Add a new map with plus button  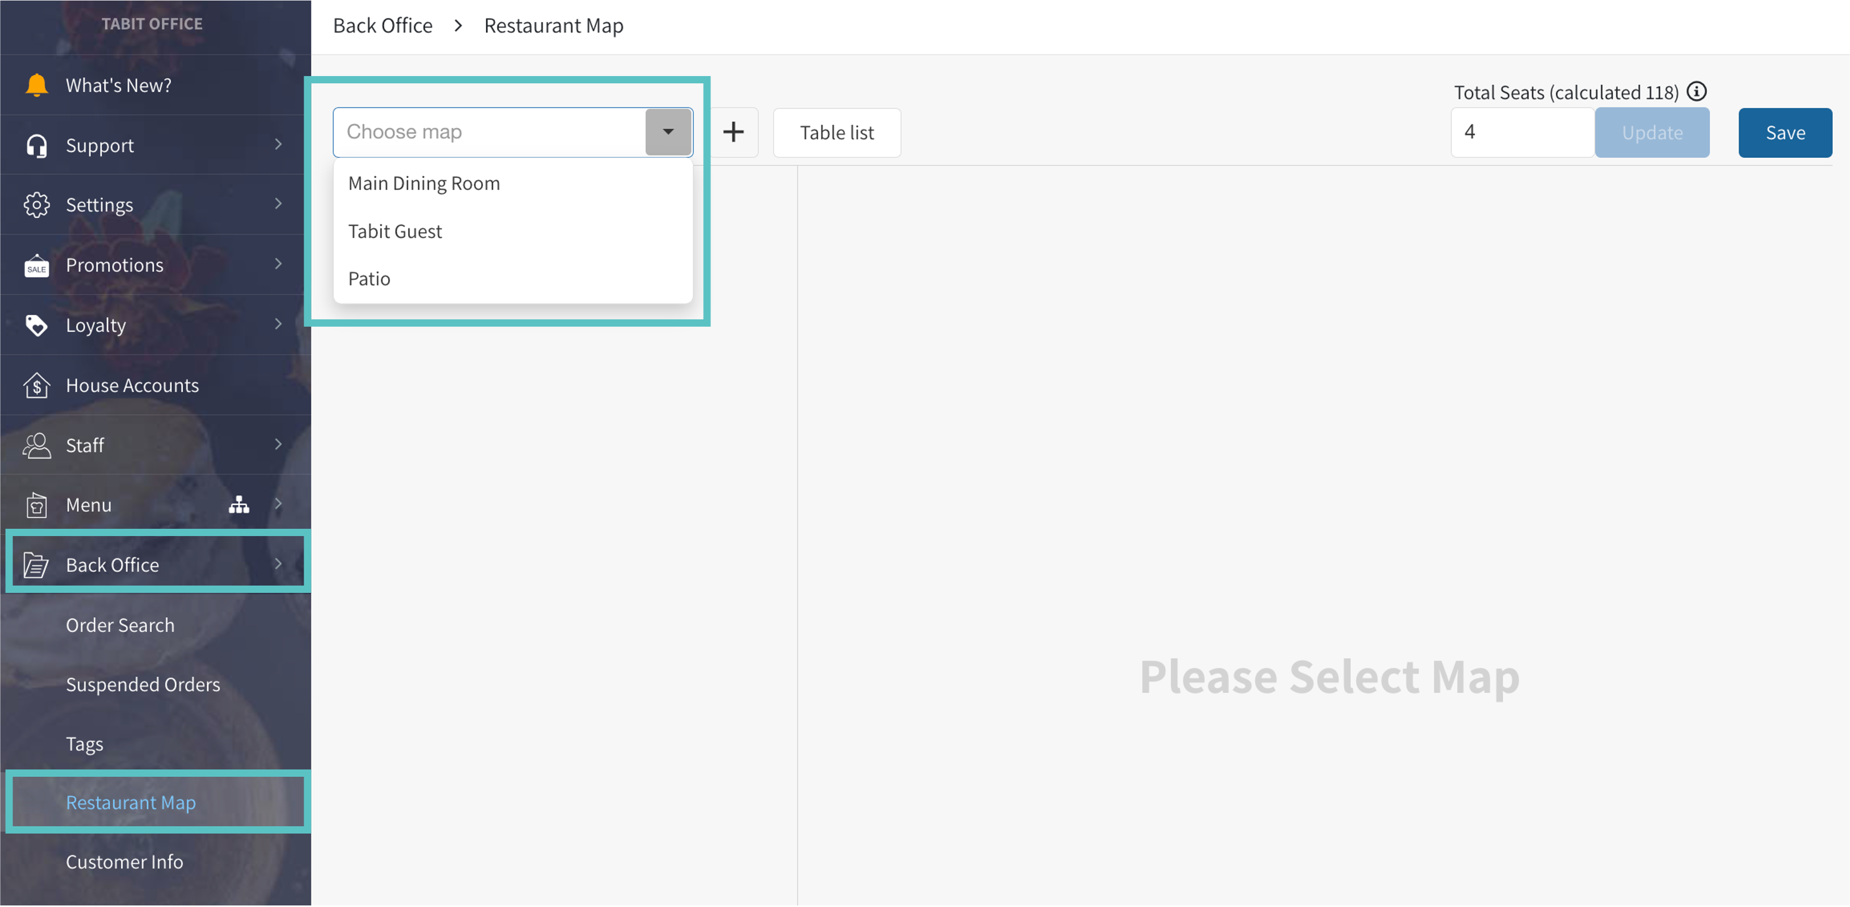click(x=733, y=132)
